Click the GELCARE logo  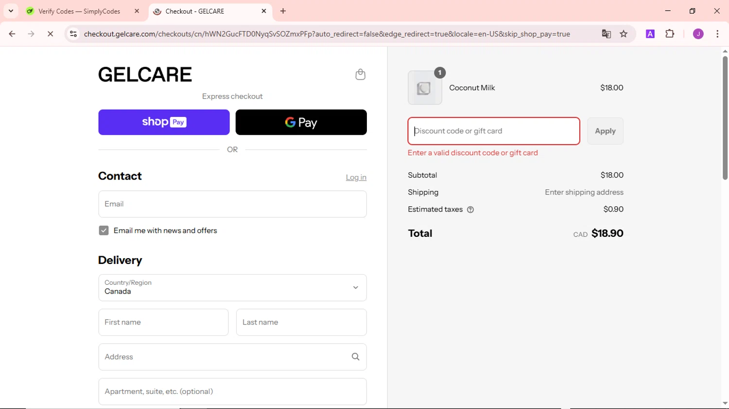(145, 74)
